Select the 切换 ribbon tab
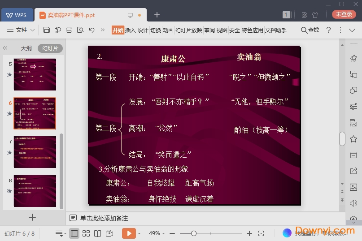The width and height of the screenshot is (362, 241). (156, 30)
